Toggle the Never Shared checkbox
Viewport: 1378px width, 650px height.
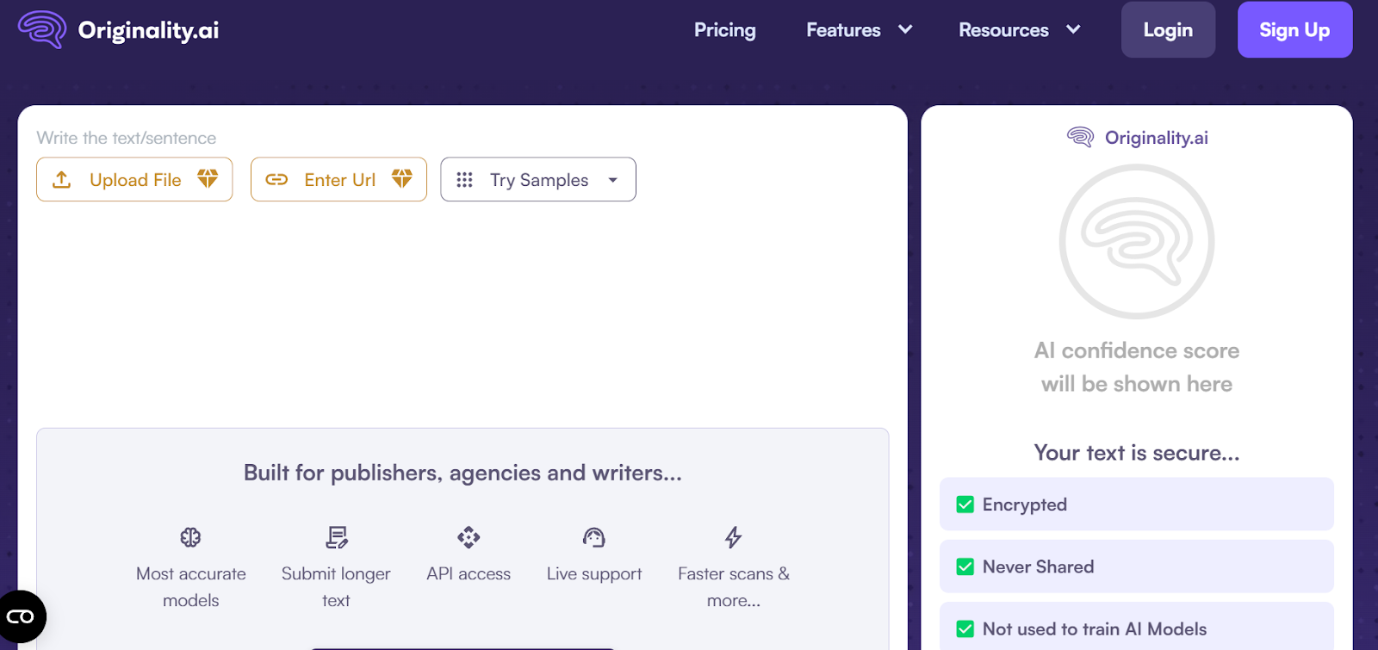click(965, 566)
